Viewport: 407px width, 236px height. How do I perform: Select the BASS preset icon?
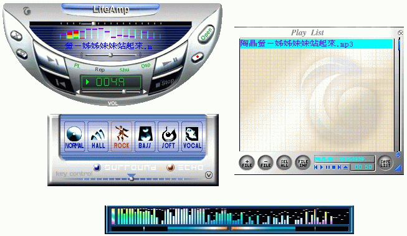145,136
